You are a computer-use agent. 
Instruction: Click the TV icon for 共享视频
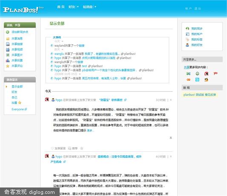coord(8,49)
